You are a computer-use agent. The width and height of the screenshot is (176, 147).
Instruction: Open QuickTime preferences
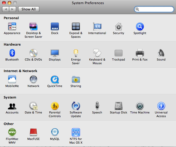pos(55,79)
